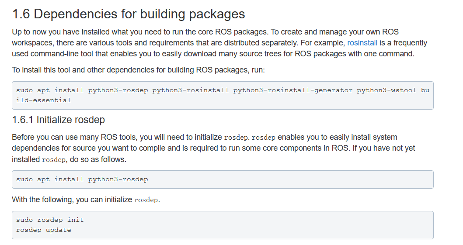Viewport: 463px width, 245px height.
Task: Click "ild-essential" on the code block's second line
Action: pyautogui.click(x=43, y=100)
